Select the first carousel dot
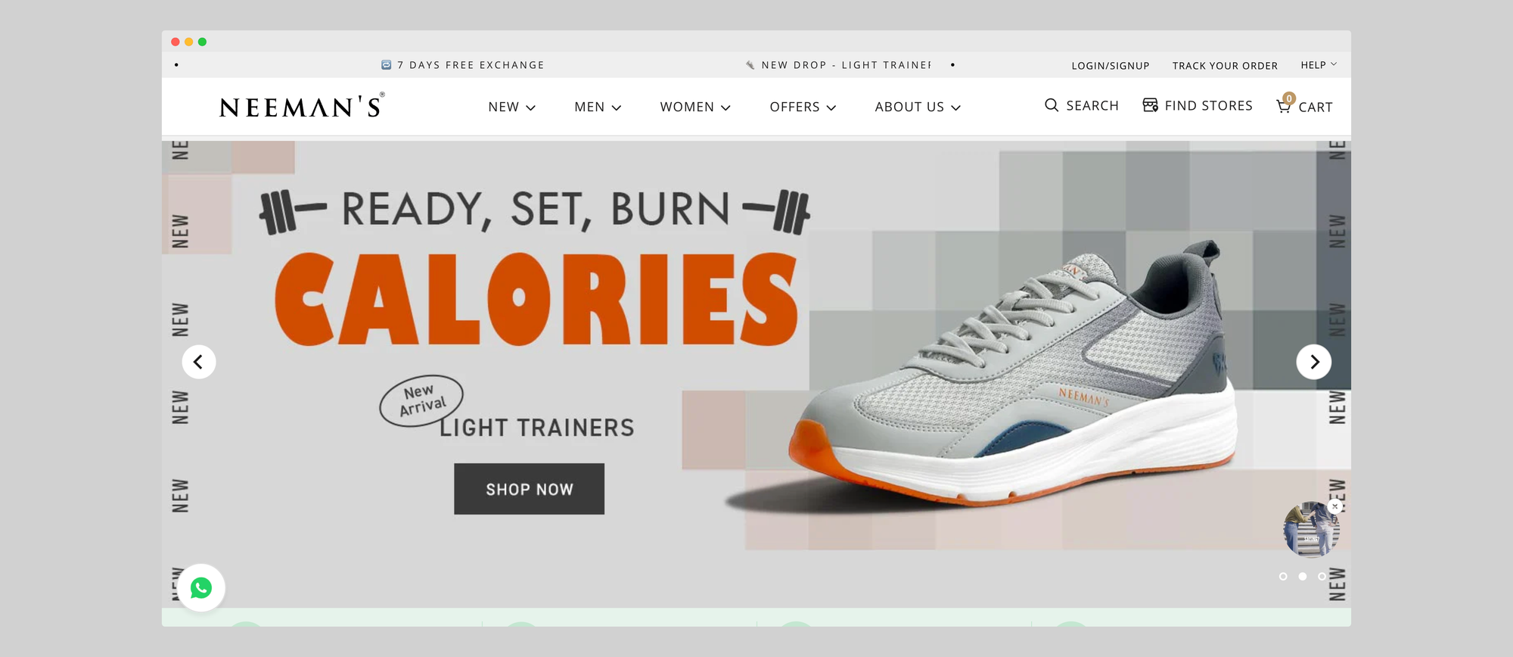 click(x=1283, y=577)
